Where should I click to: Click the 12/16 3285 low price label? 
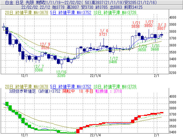[x=61, y=74]
